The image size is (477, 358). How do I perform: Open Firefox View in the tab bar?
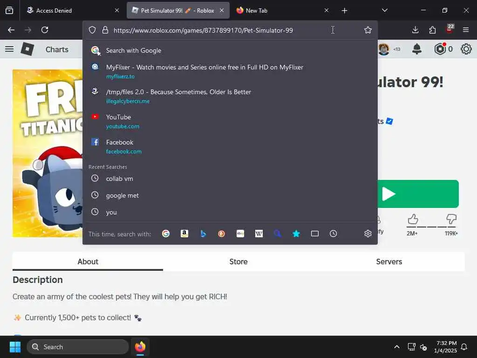pyautogui.click(x=9, y=10)
